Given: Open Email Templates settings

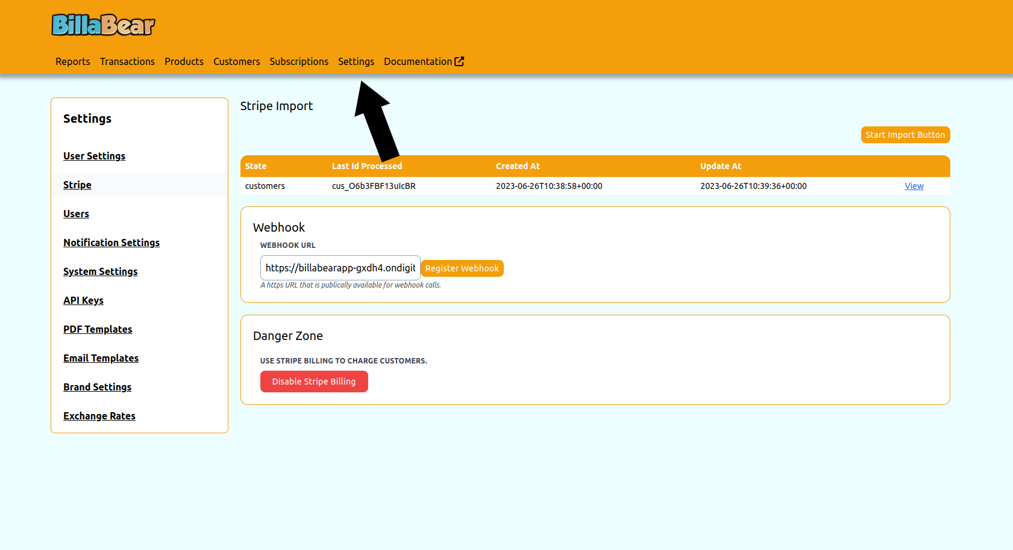Looking at the screenshot, I should pyautogui.click(x=101, y=358).
